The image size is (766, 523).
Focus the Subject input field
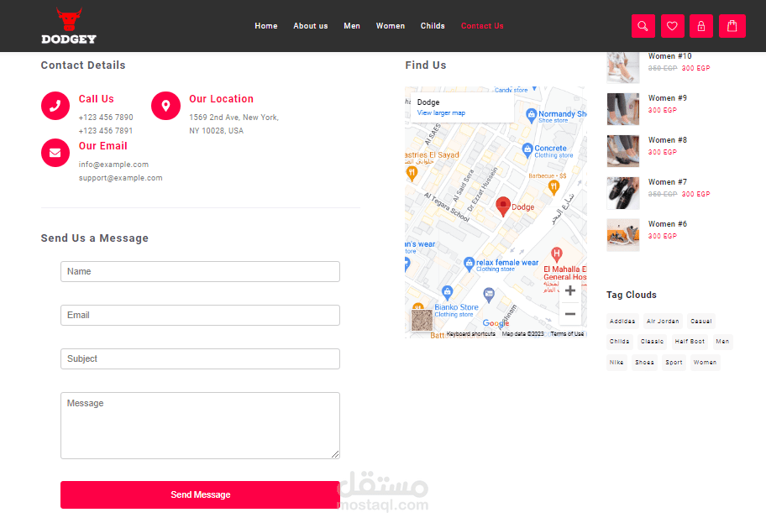pos(200,359)
